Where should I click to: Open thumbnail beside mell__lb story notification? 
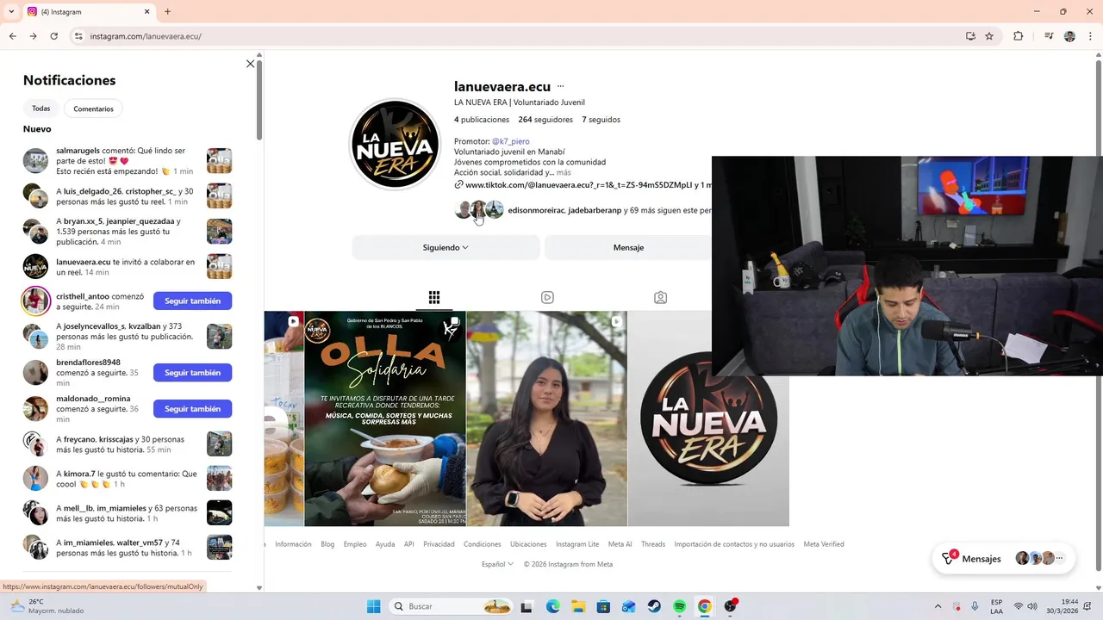pyautogui.click(x=219, y=512)
